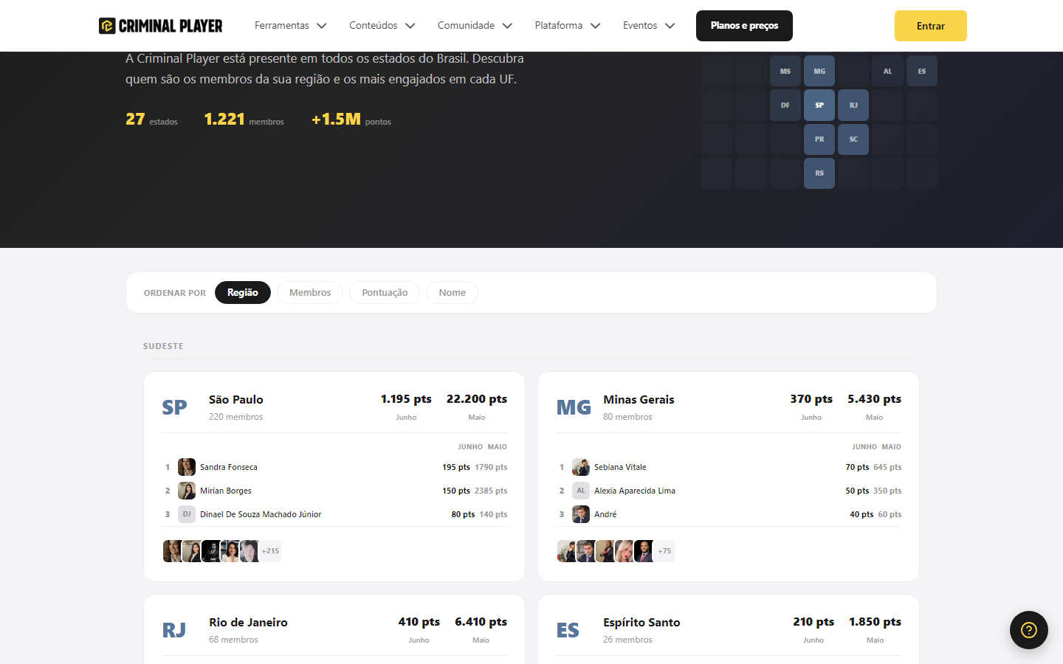
Task: Click the 1.221 membros statistic
Action: click(244, 120)
